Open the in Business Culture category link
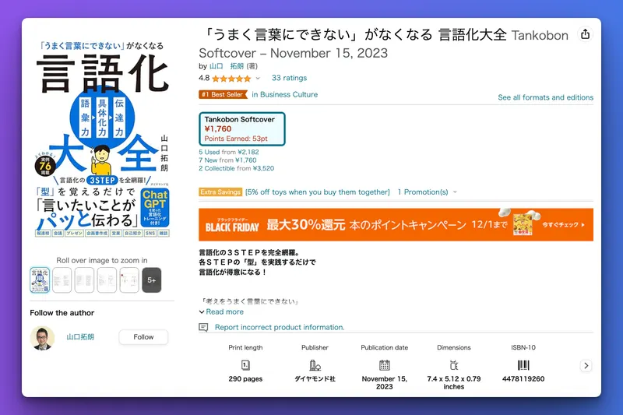623x415 pixels. [x=284, y=94]
